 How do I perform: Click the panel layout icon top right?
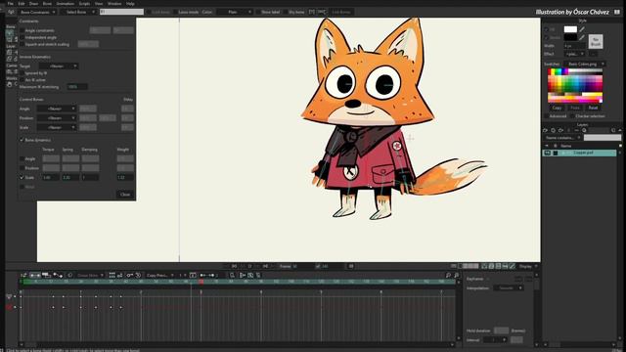(617, 12)
